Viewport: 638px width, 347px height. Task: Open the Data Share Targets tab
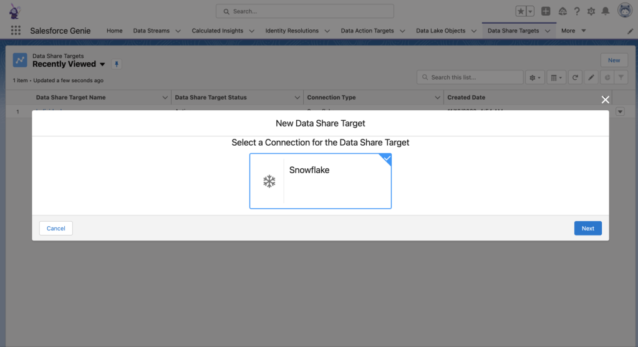513,31
